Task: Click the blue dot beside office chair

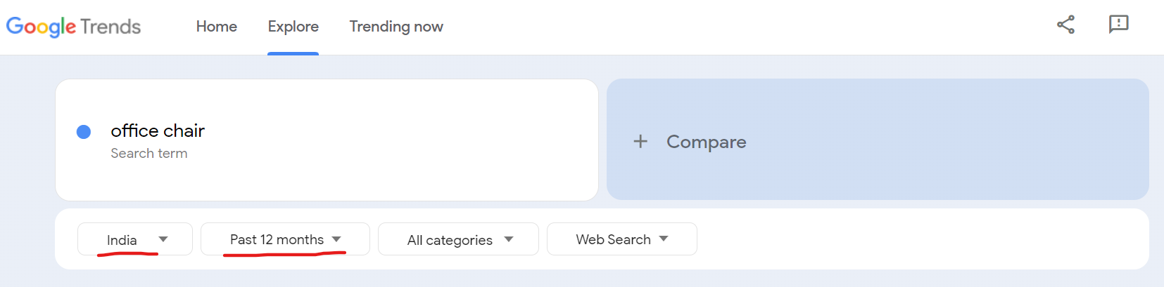Action: 84,132
